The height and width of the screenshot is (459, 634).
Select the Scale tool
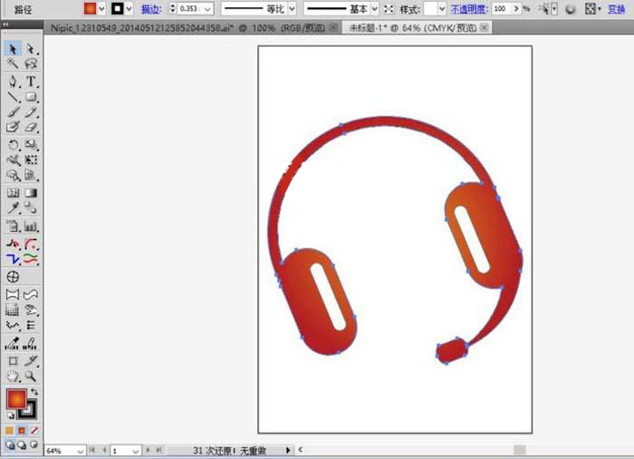pyautogui.click(x=30, y=145)
